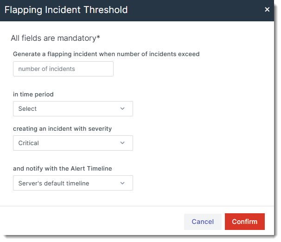Click the "All fields are mandatory" note

coord(55,38)
